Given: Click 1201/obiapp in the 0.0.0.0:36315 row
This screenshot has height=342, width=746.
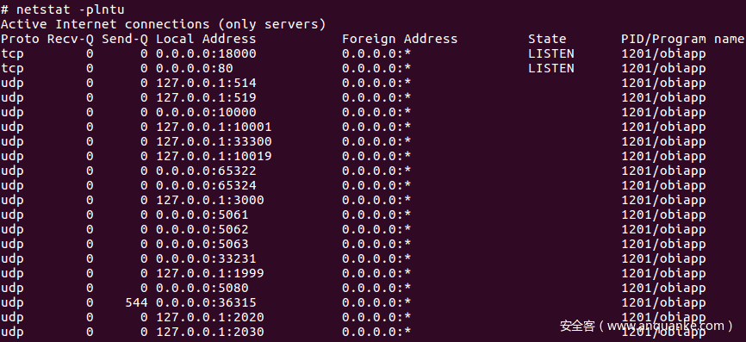Looking at the screenshot, I should (663, 303).
